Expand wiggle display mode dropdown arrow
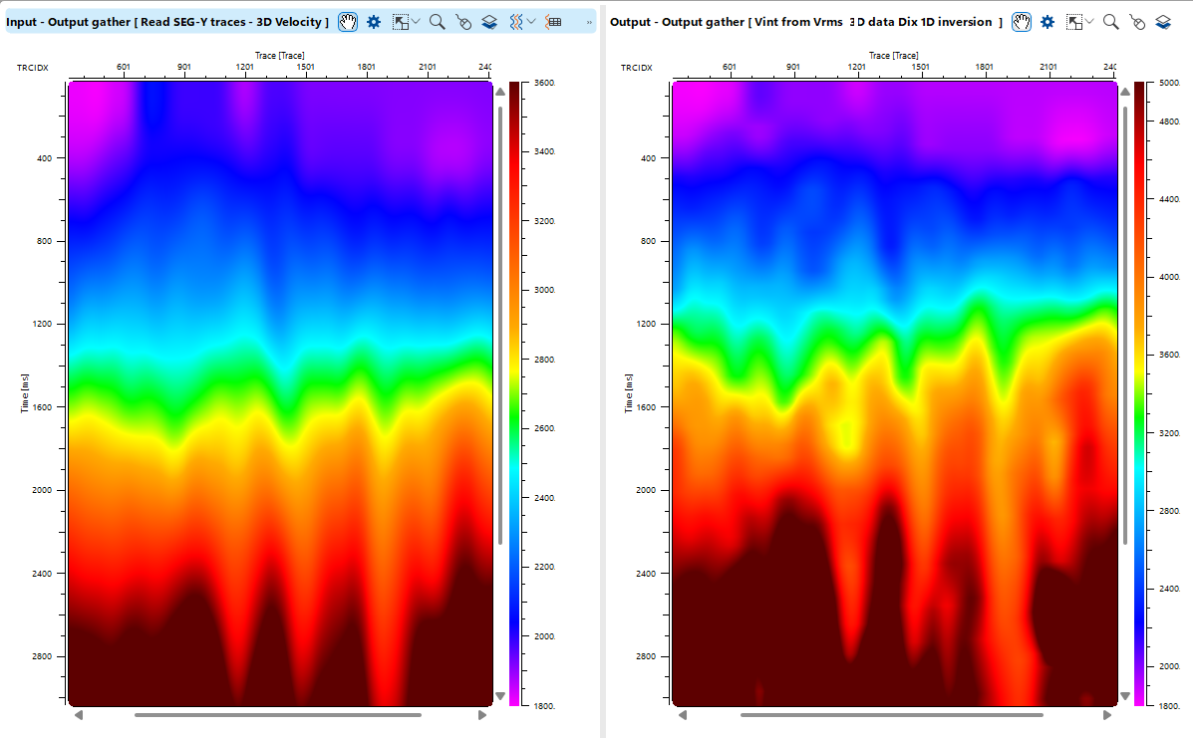Image resolution: width=1193 pixels, height=738 pixels. click(x=531, y=22)
